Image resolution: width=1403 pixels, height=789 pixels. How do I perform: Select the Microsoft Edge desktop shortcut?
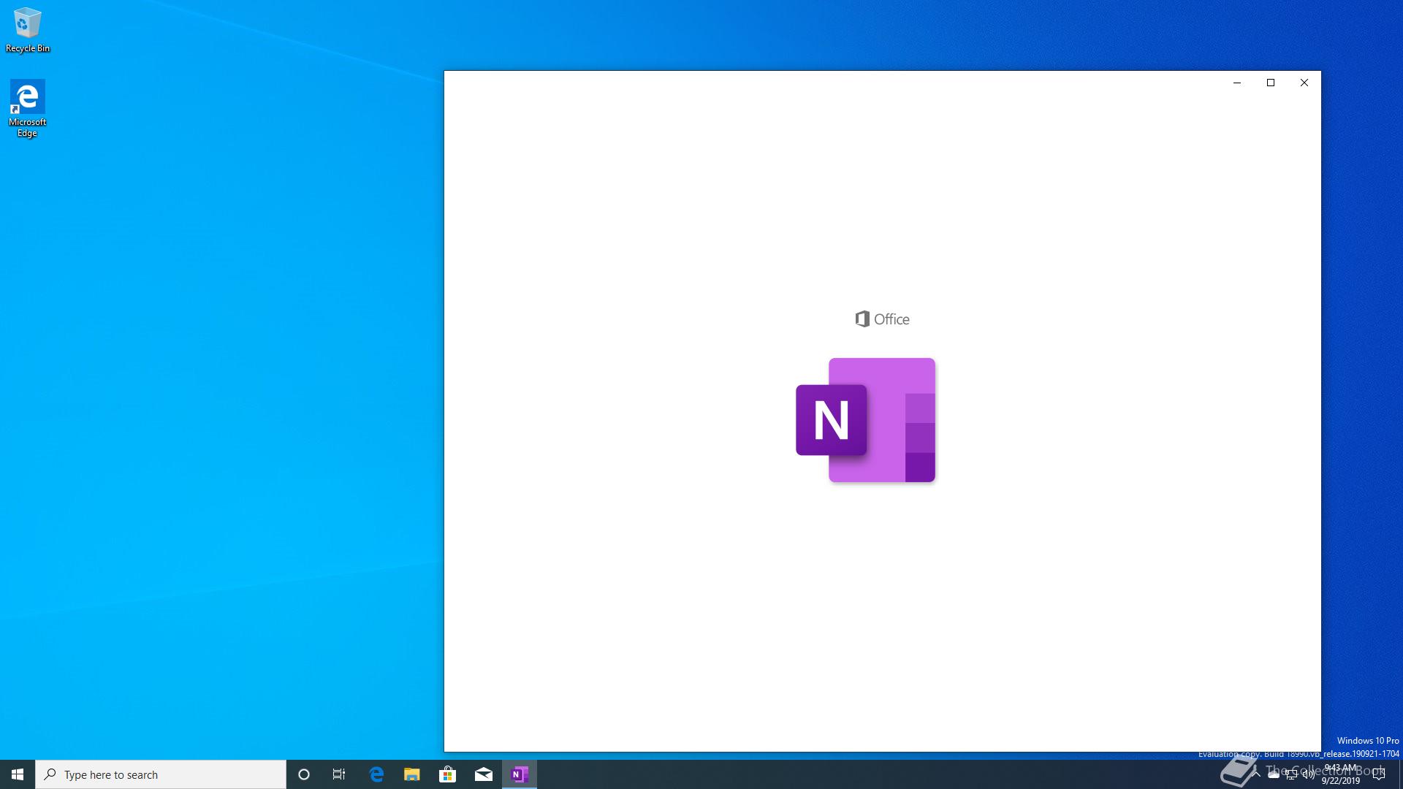pyautogui.click(x=27, y=108)
